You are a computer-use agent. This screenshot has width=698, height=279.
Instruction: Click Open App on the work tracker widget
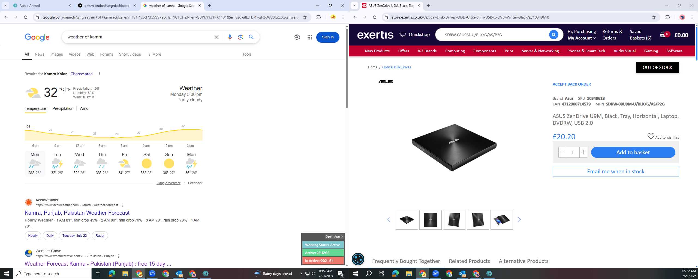coord(334,236)
